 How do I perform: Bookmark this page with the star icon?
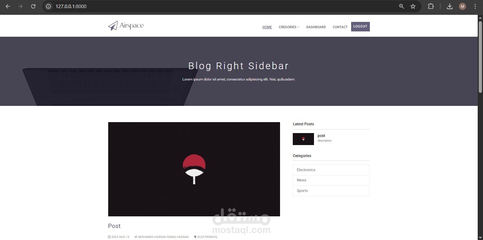(413, 6)
